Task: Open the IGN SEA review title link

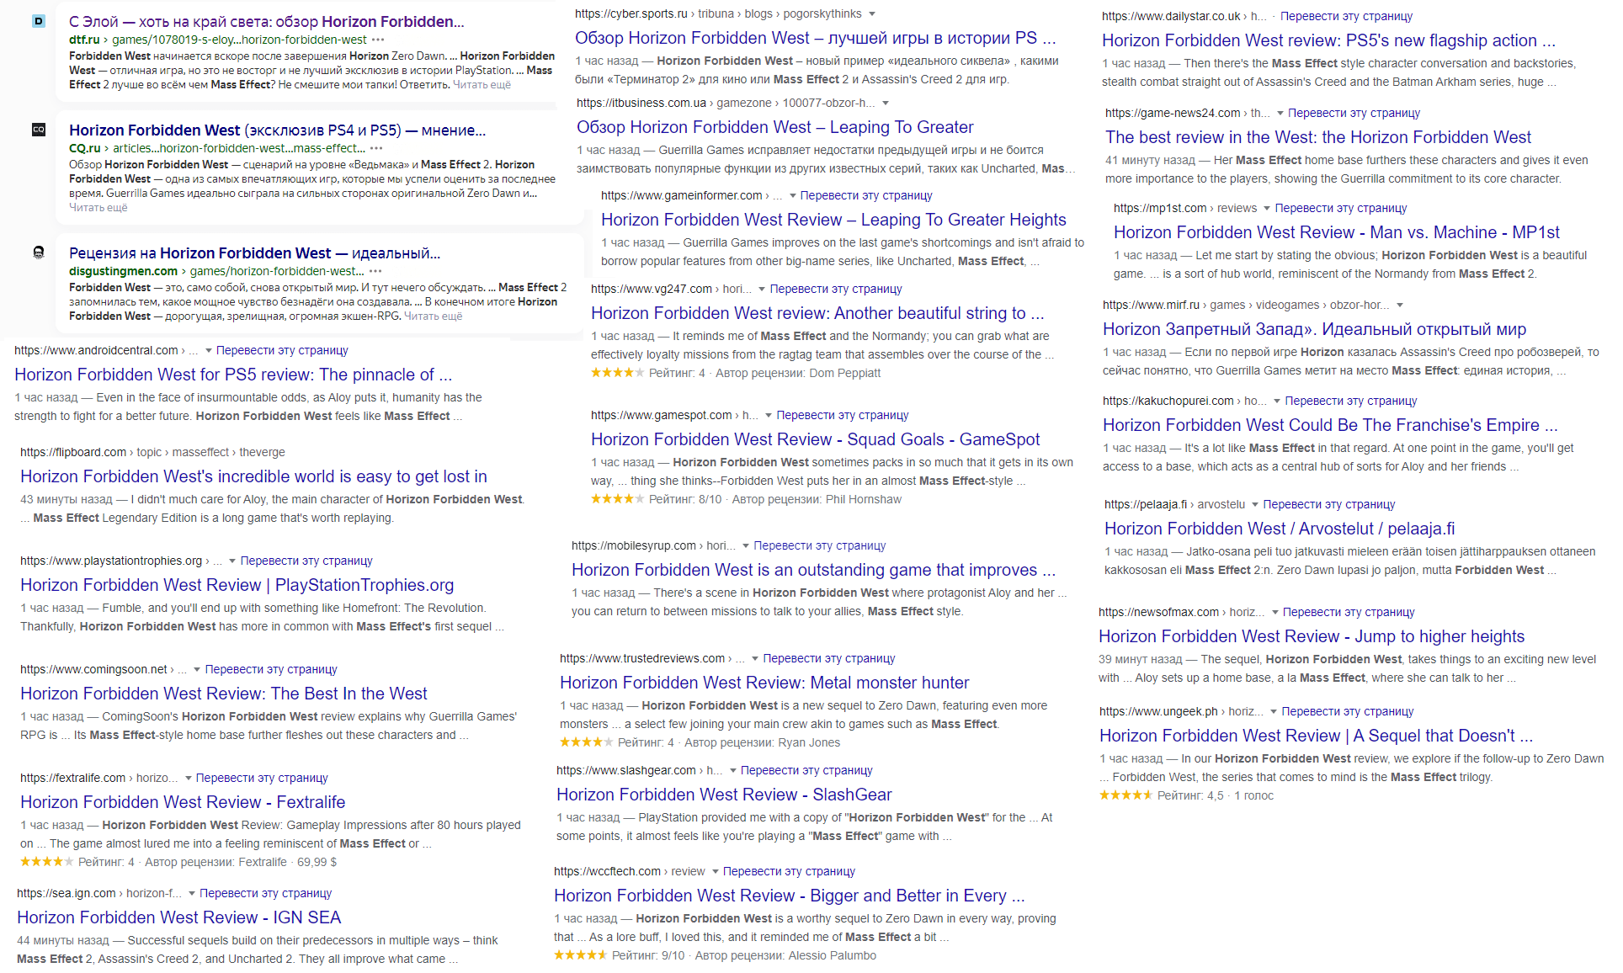Action: pos(179,917)
